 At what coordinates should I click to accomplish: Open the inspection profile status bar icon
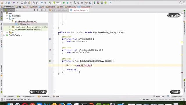click(184, 99)
